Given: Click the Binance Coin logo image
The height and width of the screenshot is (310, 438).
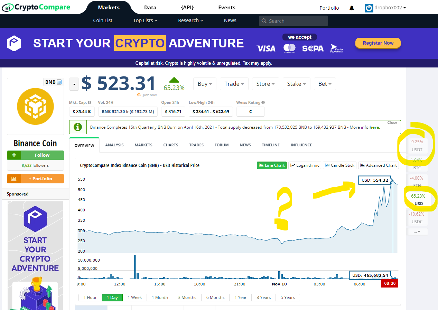Looking at the screenshot, I should tap(35, 106).
